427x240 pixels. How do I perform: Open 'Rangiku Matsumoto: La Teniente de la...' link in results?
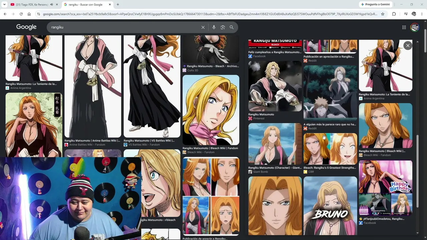[31, 84]
